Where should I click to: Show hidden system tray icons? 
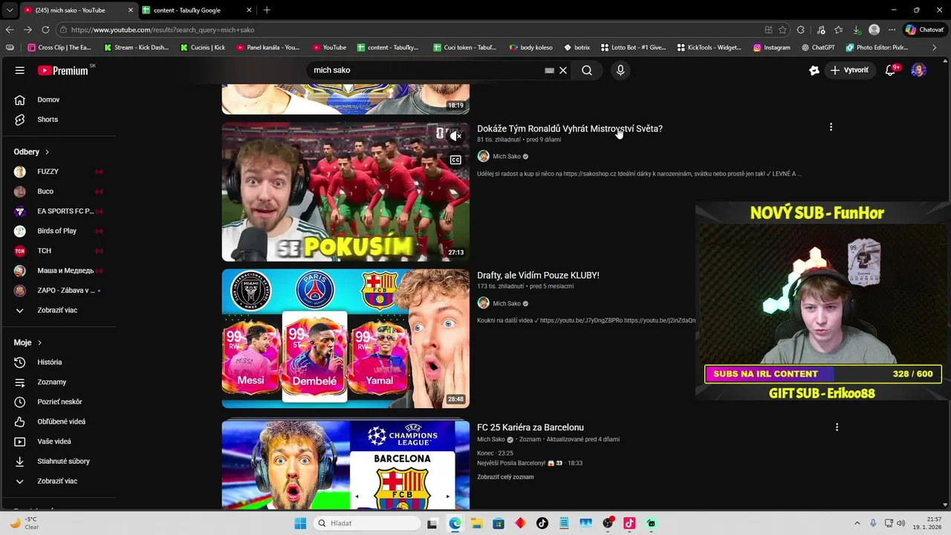tap(857, 523)
